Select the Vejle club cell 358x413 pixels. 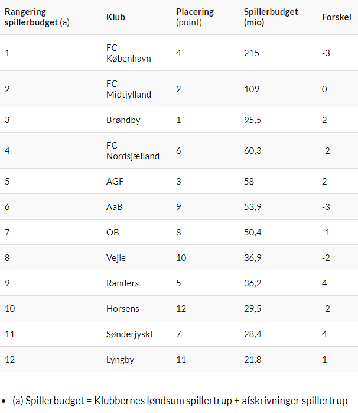click(116, 258)
